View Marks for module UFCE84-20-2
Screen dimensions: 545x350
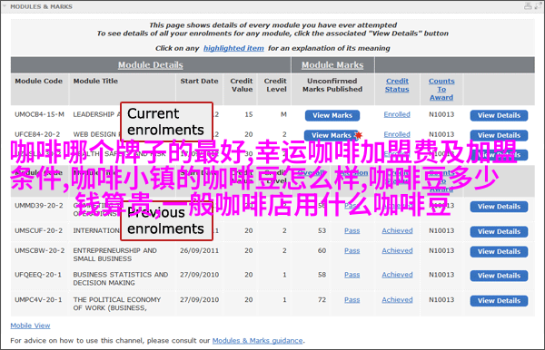click(x=331, y=135)
